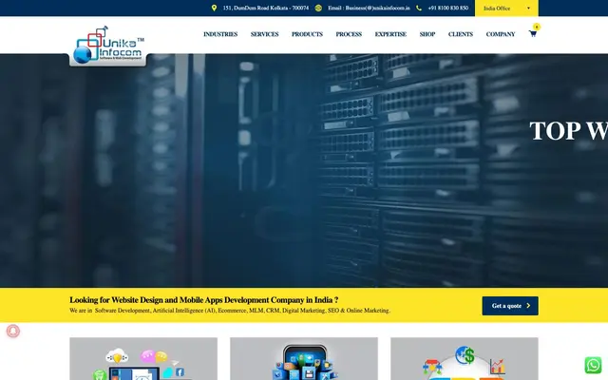Click the email globe icon
This screenshot has width=608, height=380.
click(x=318, y=8)
